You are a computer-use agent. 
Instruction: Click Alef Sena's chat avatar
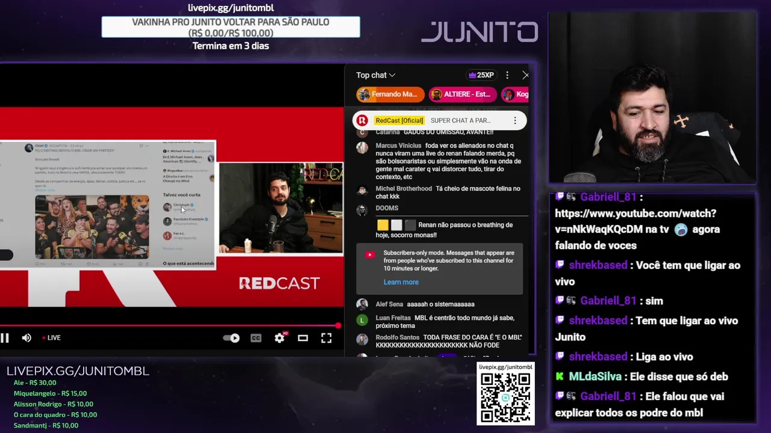click(362, 305)
